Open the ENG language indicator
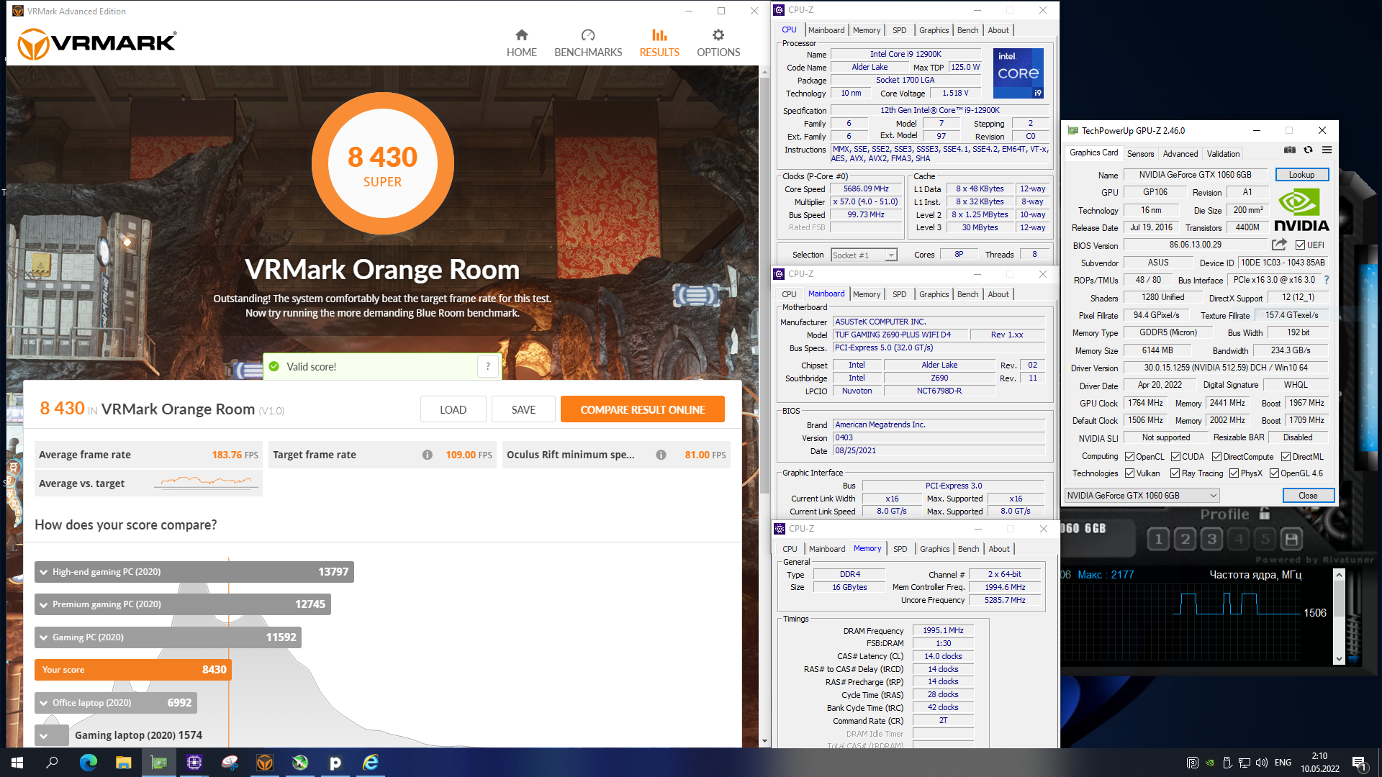This screenshot has height=777, width=1382. coord(1283,763)
